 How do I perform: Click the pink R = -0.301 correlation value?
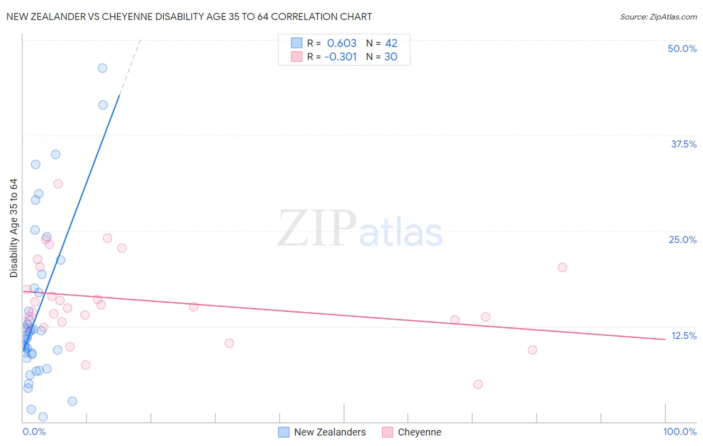tap(340, 56)
